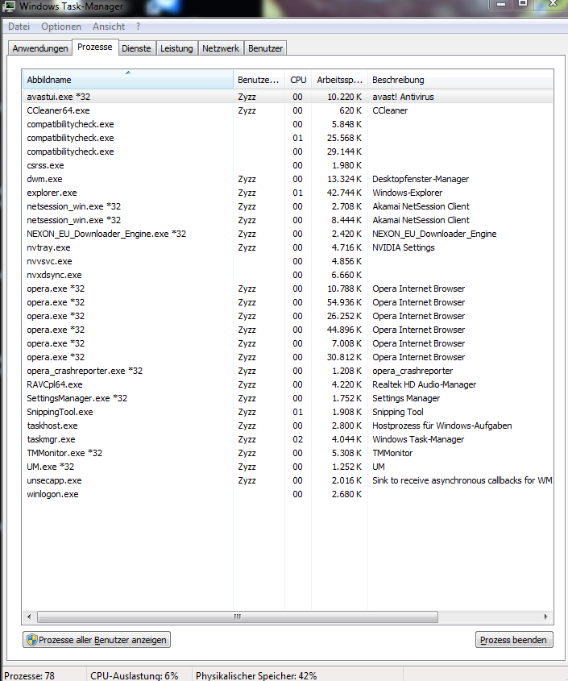The image size is (568, 681).
Task: Click the Physikalischer Speicher: 42% status entry
Action: (256, 676)
